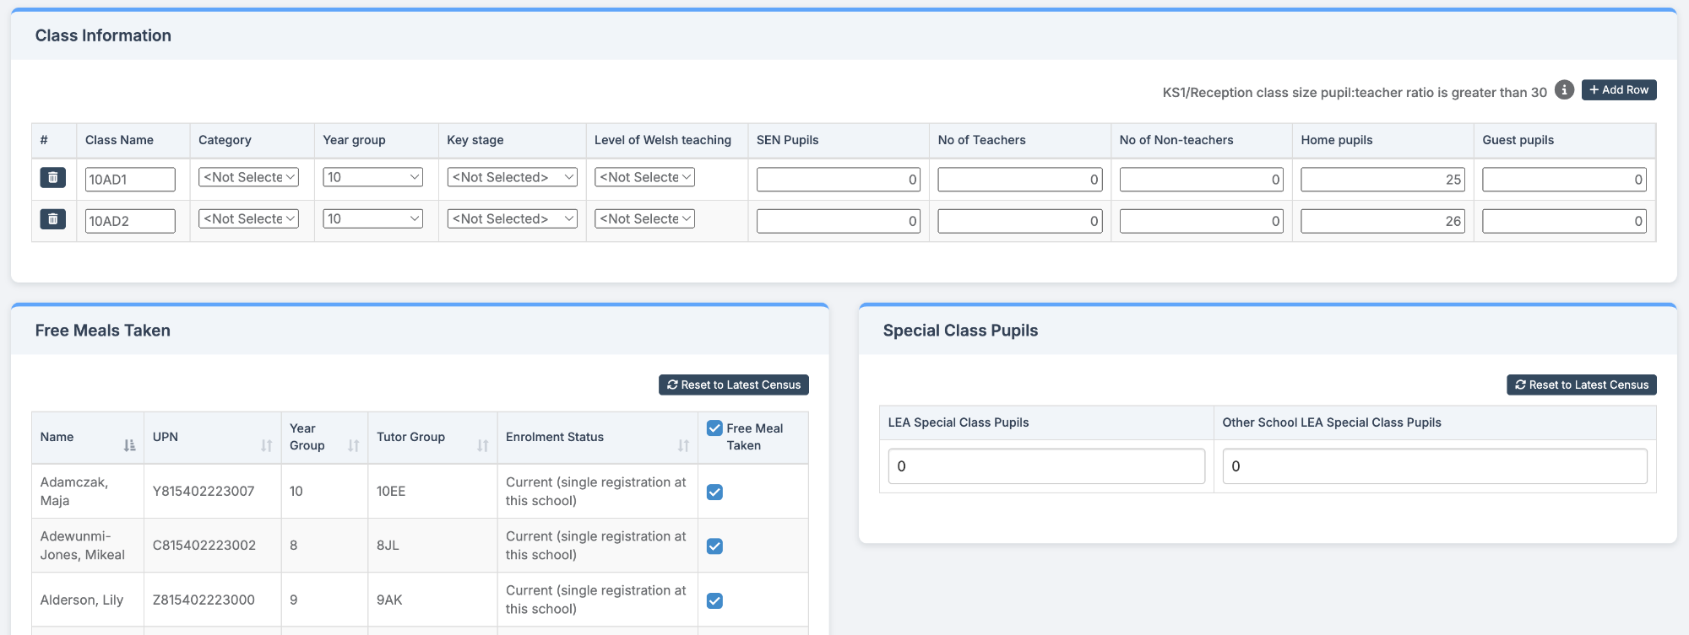This screenshot has width=1689, height=635.
Task: Edit Guest pupils field for 10AD2
Action: click(x=1565, y=221)
